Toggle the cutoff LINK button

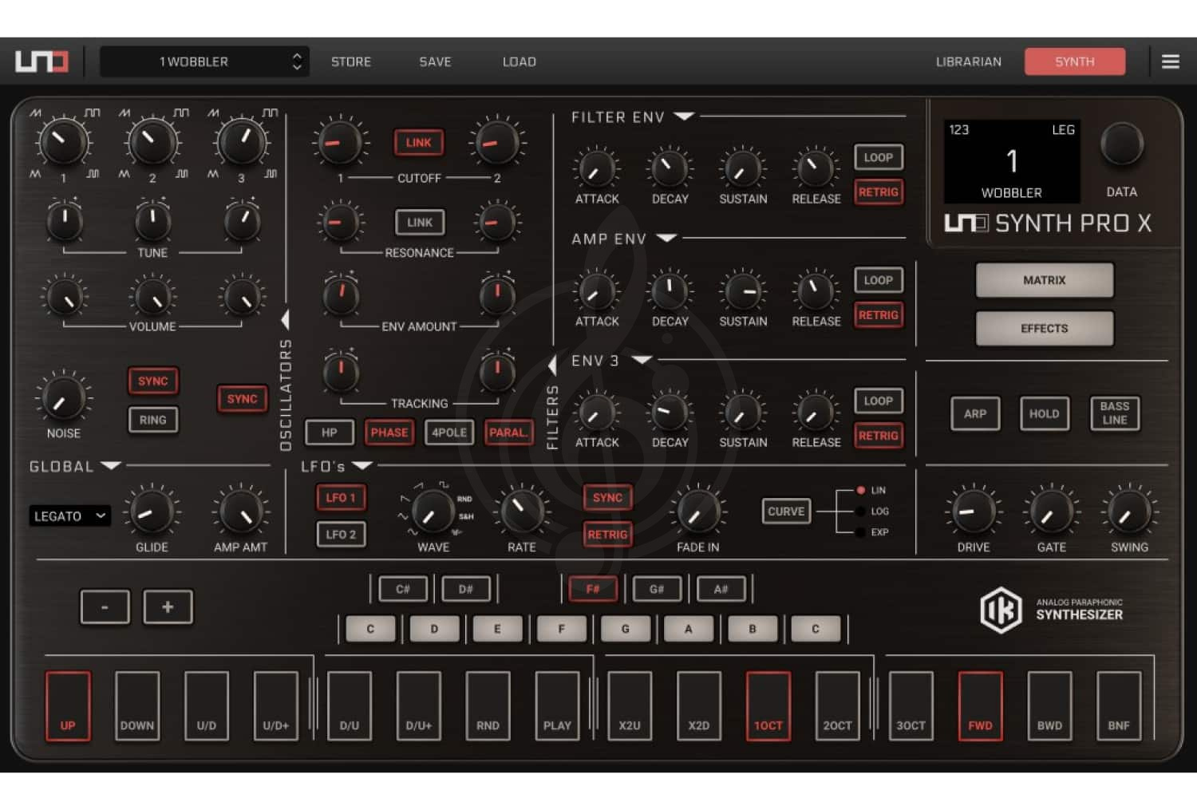[419, 143]
